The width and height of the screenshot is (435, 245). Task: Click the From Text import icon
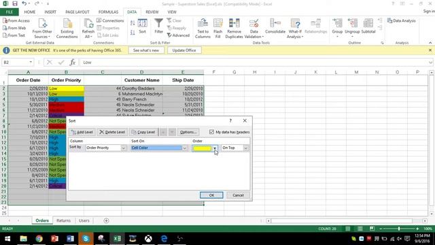click(x=5, y=35)
